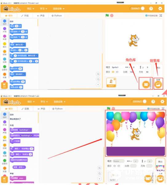Image resolution: width=167 pixels, height=185 pixels.
Task: Click the orange show-sprite eye icon for Sprite1
Action: pos(113,72)
